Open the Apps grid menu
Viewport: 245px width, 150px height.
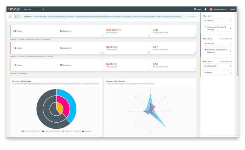[197, 9]
